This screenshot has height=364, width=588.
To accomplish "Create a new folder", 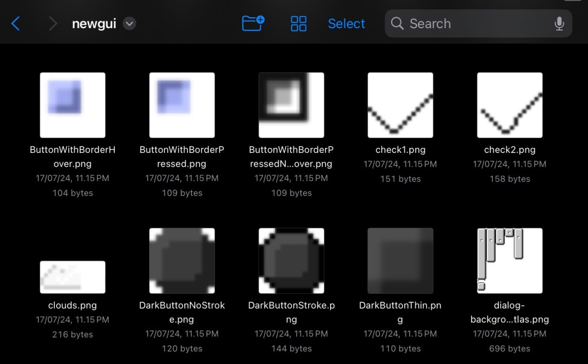I will 253,24.
